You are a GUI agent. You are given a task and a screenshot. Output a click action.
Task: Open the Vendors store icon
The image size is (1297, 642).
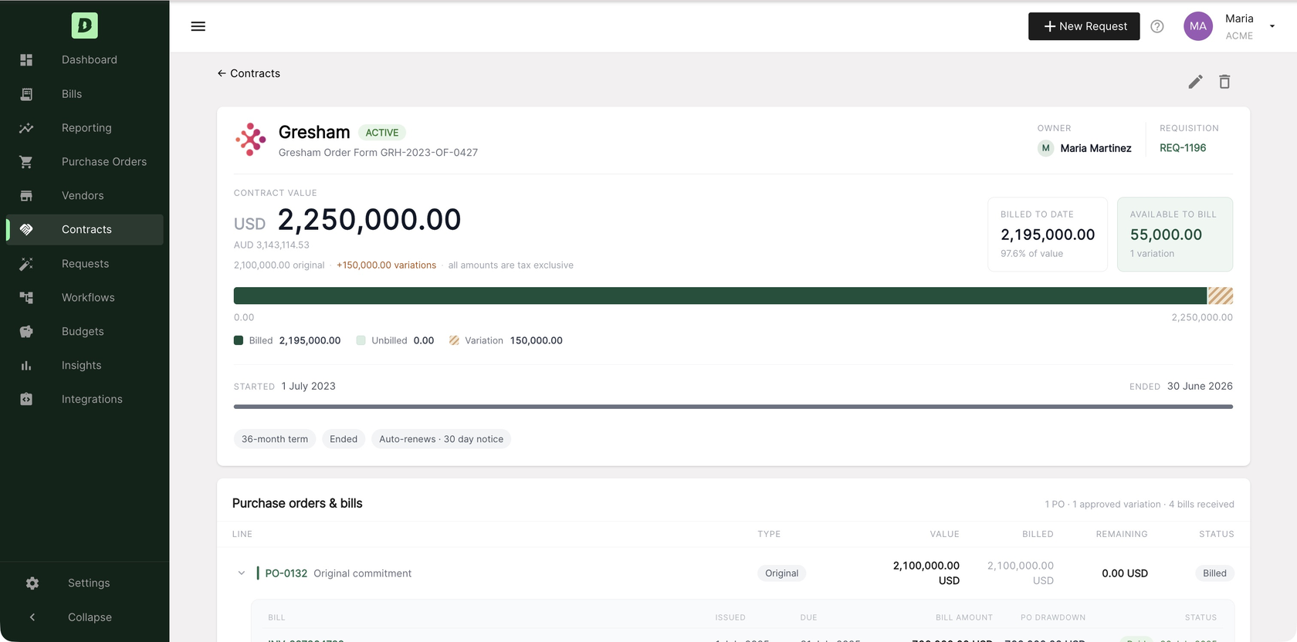coord(26,195)
